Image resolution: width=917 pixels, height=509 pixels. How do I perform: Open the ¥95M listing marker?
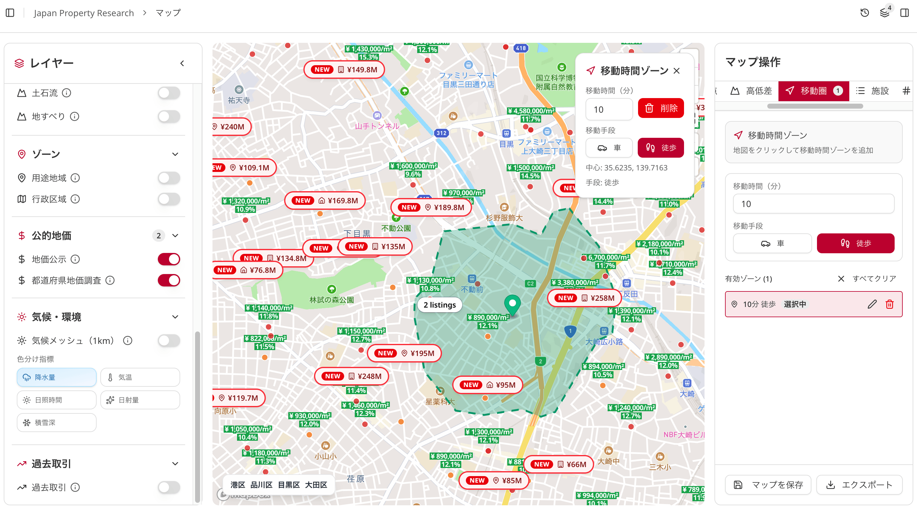488,385
